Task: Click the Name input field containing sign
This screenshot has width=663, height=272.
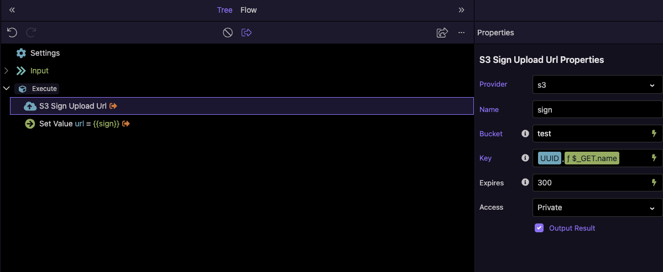Action: [x=597, y=109]
